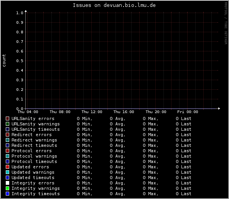This screenshot has width=229, height=199.
Task: Select the URLSanity timeouts legend swatch
Action: pos(7,129)
